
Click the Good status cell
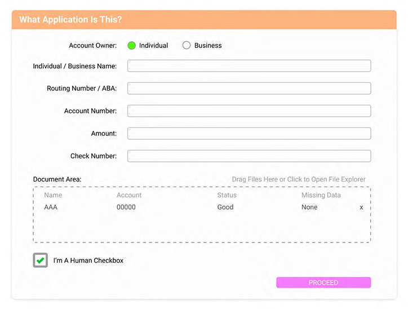point(225,207)
